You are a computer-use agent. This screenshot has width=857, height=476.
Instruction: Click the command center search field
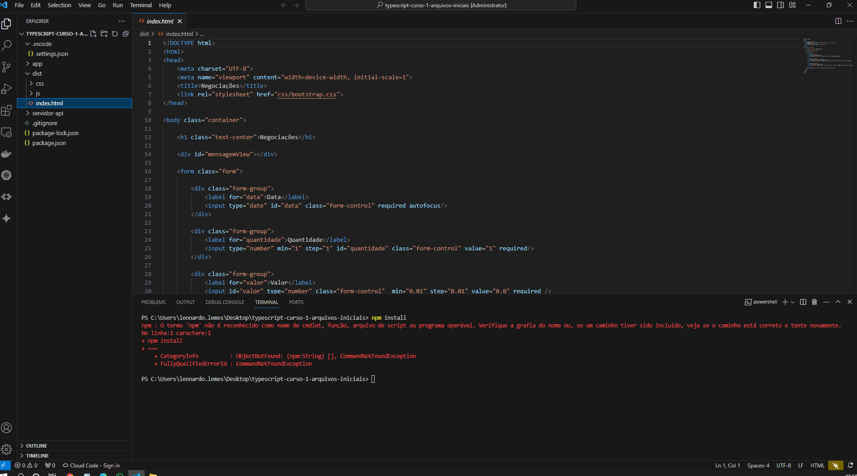tap(441, 5)
